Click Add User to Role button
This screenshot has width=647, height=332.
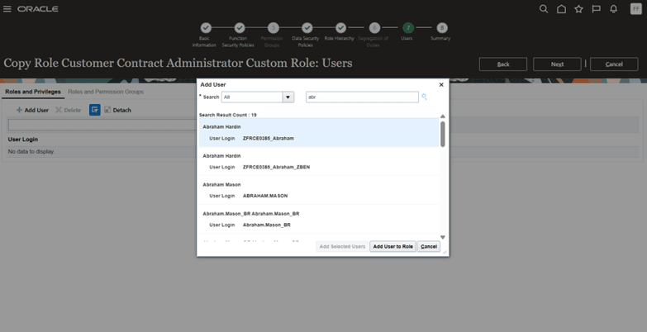pyautogui.click(x=392, y=246)
